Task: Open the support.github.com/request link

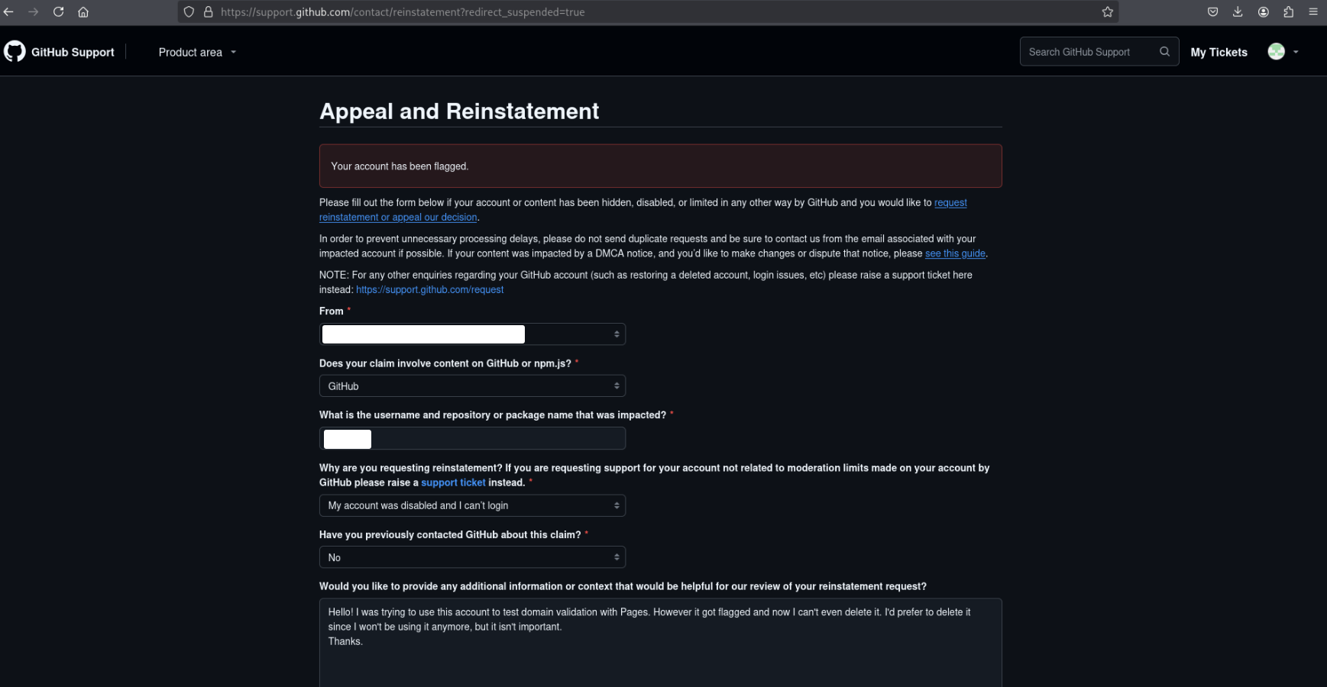Action: click(x=429, y=290)
